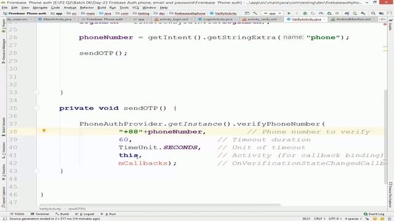Switch to activity_login.xml tab

click(x=174, y=19)
